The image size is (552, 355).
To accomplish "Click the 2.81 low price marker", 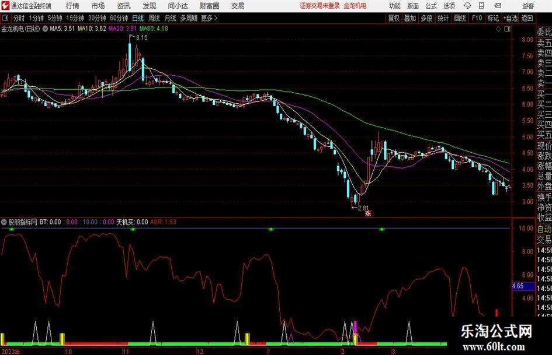I will [363, 208].
